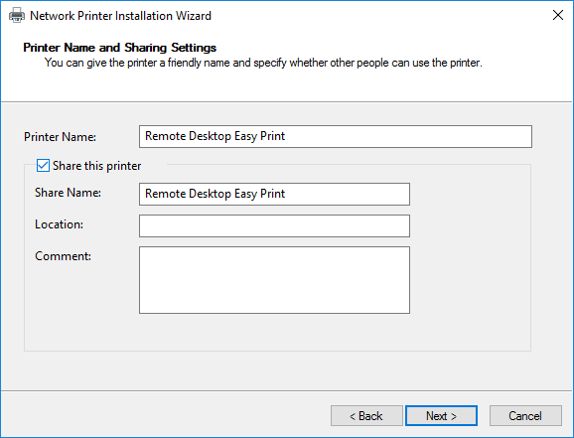Click into the Printer Name text field

click(x=336, y=137)
